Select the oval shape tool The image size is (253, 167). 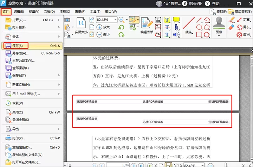tap(199, 27)
